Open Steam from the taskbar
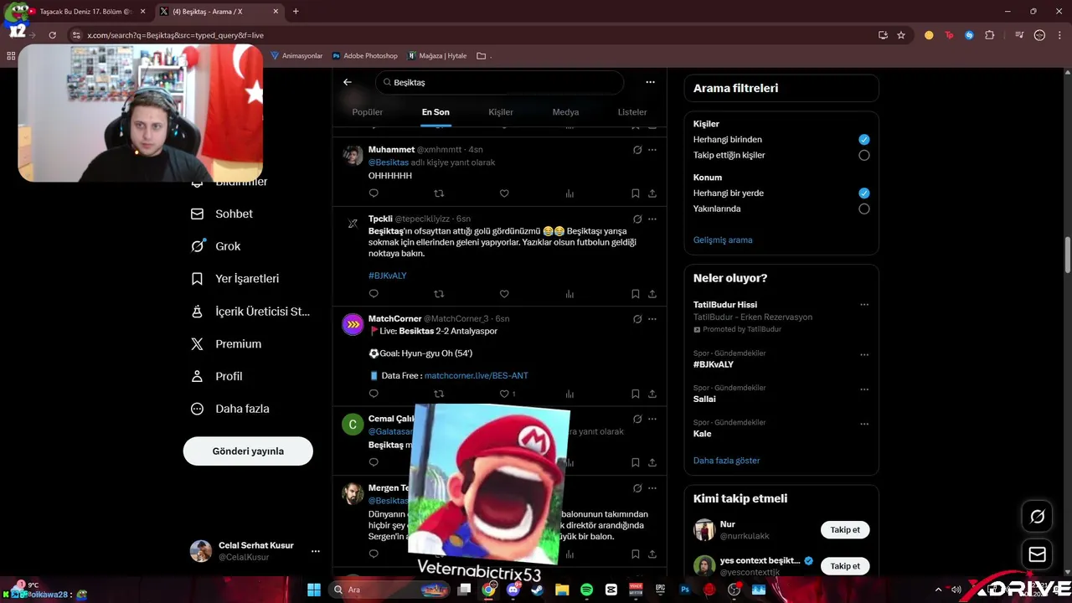The width and height of the screenshot is (1072, 603). 537,590
